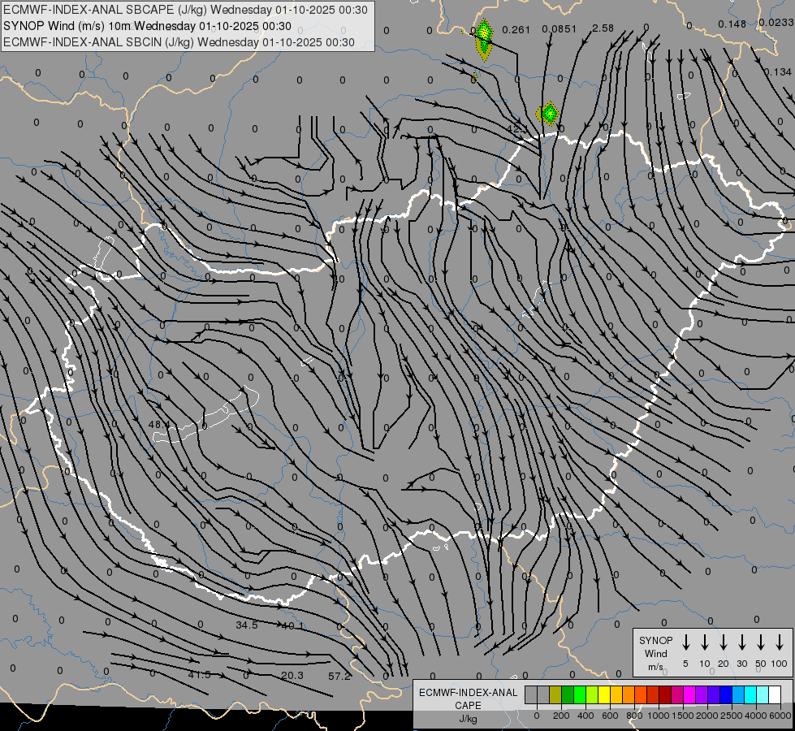Image resolution: width=795 pixels, height=731 pixels.
Task: Pick the olive swatch in CAPE color scale
Action: pyautogui.click(x=555, y=694)
